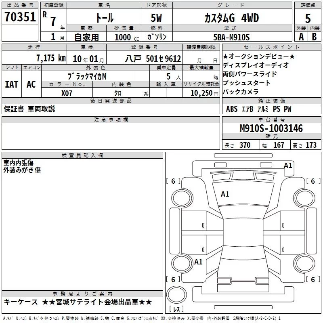
Task: Click ★オークションデビュー★ sales point
Action: tap(259, 56)
